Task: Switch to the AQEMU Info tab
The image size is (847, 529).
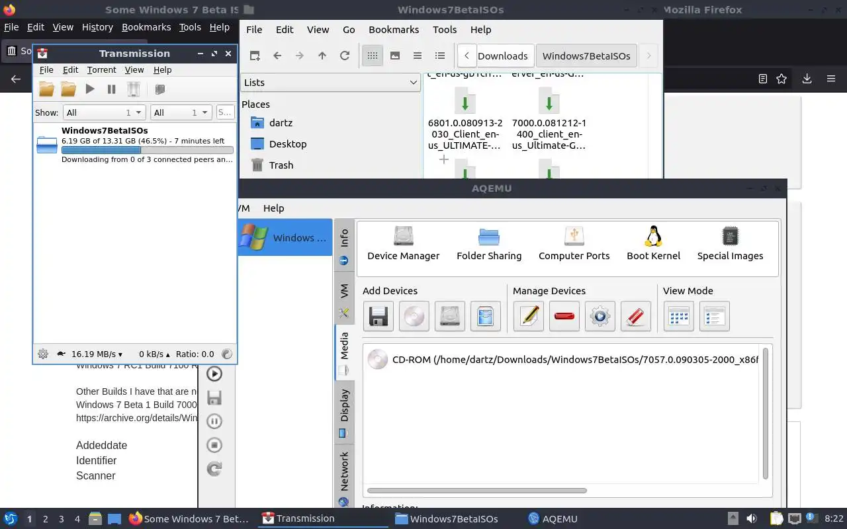Action: (344, 246)
